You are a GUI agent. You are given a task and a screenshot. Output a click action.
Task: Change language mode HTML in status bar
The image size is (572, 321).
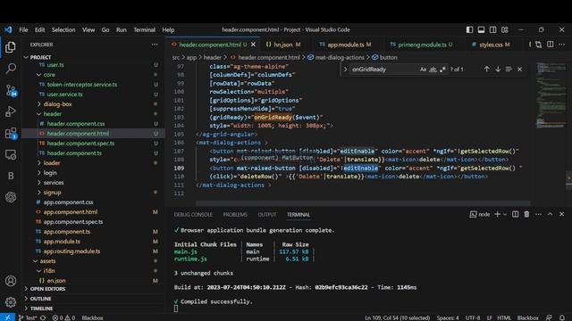pos(504,317)
